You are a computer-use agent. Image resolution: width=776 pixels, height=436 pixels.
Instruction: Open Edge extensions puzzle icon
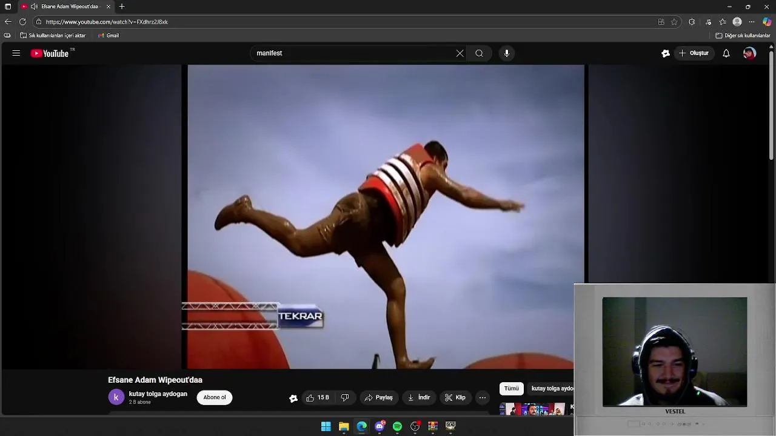tap(692, 22)
